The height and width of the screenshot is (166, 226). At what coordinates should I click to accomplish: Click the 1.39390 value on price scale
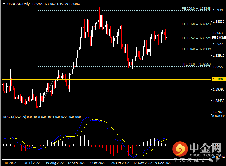coord(218,10)
